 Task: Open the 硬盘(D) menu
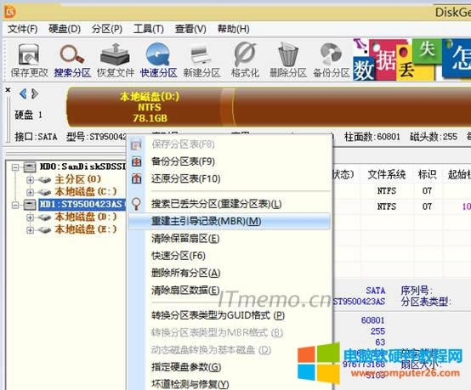coord(65,29)
